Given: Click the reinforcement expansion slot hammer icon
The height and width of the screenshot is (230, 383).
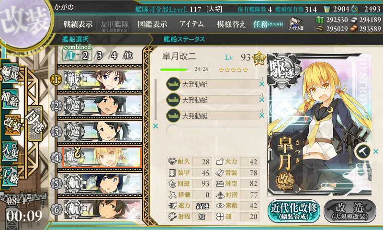Looking at the screenshot, I should point(362,151).
